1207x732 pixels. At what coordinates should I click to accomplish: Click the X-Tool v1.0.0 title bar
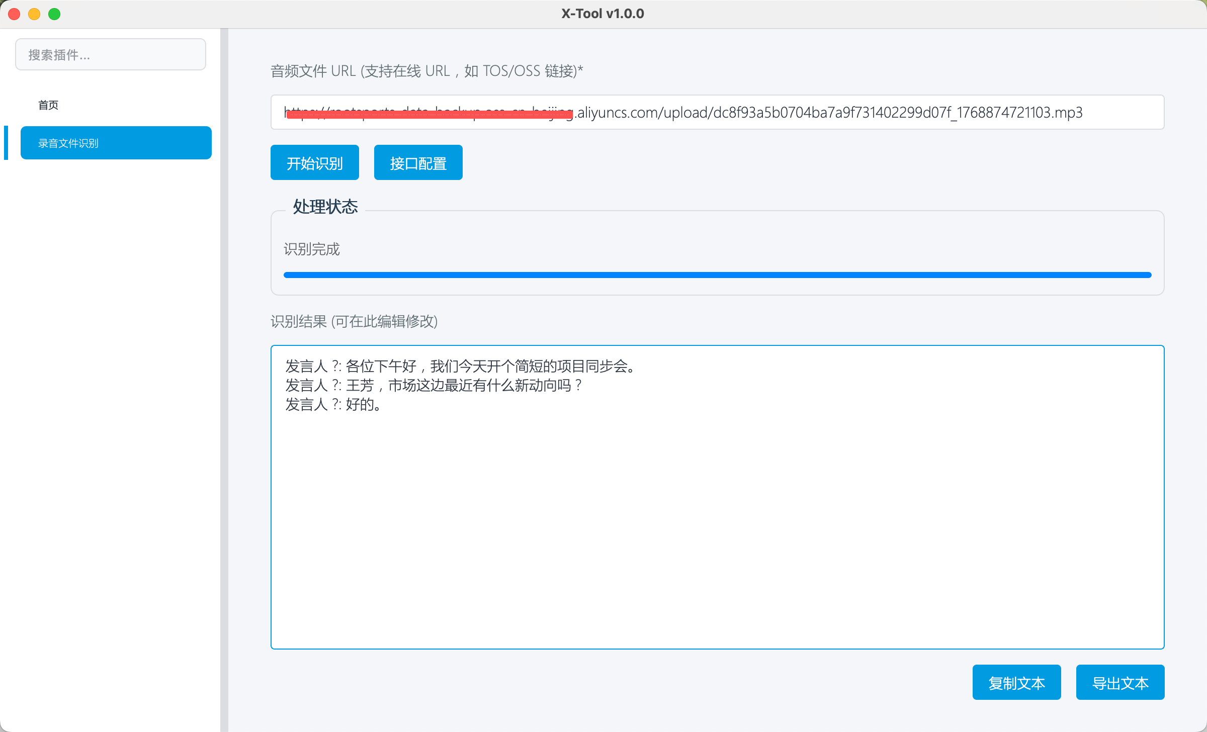pos(602,14)
